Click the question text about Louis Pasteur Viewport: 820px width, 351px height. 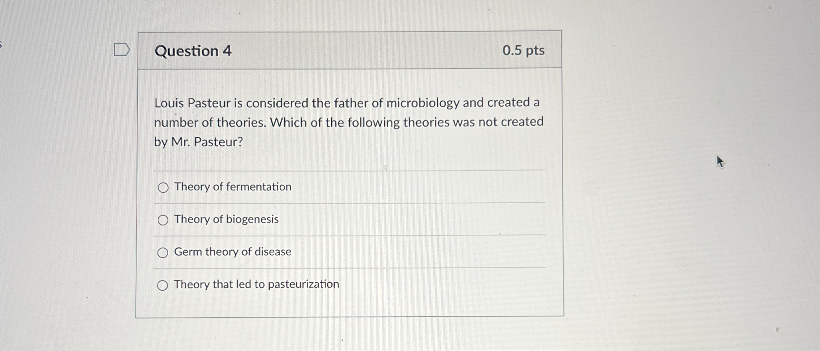(348, 123)
